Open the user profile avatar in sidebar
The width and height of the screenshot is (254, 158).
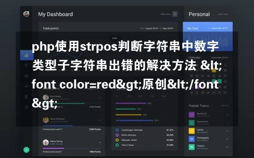point(26,14)
